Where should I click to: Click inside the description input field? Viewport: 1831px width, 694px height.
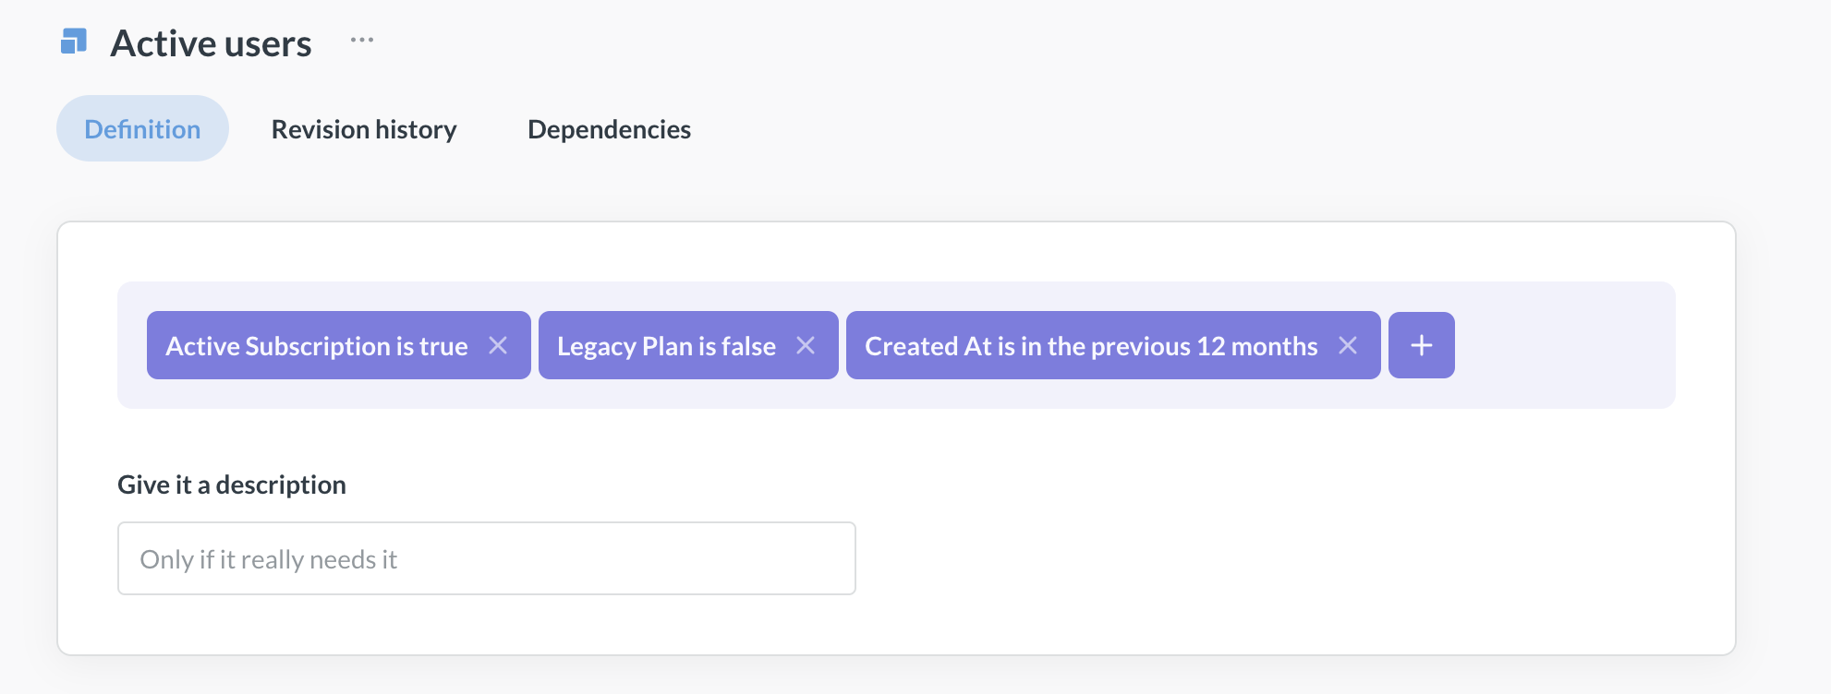tap(485, 557)
